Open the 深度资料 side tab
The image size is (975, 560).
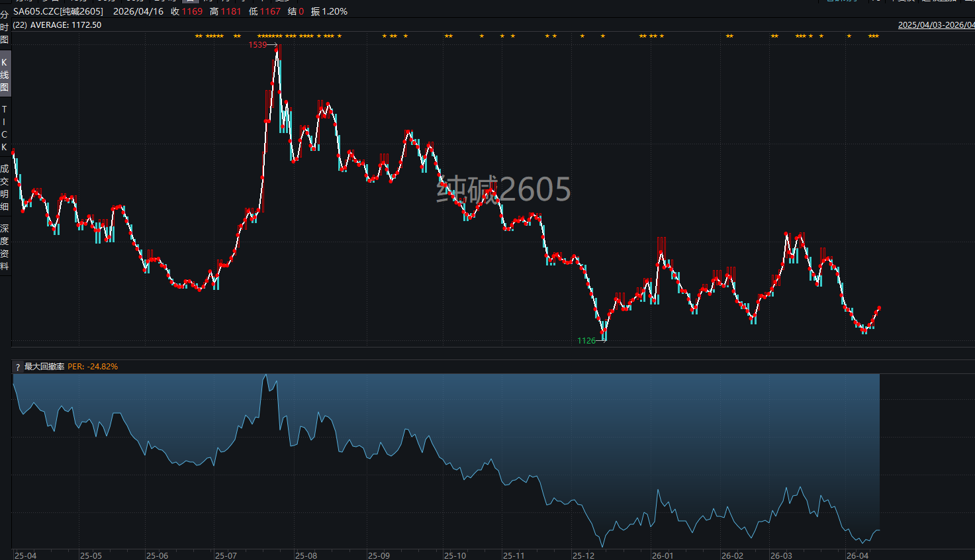(x=5, y=247)
